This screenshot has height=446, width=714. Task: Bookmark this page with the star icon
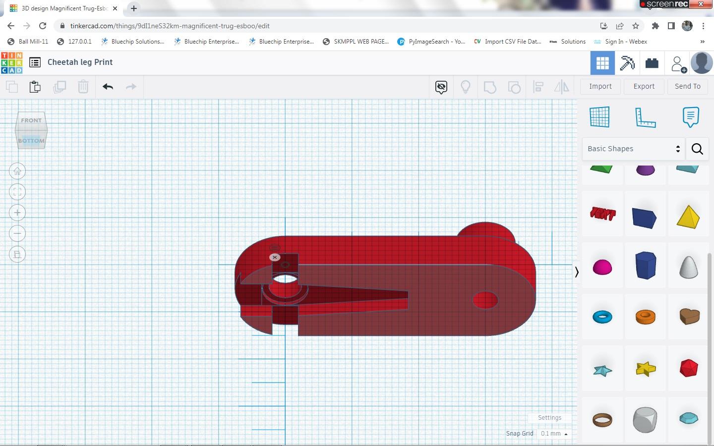(x=636, y=26)
